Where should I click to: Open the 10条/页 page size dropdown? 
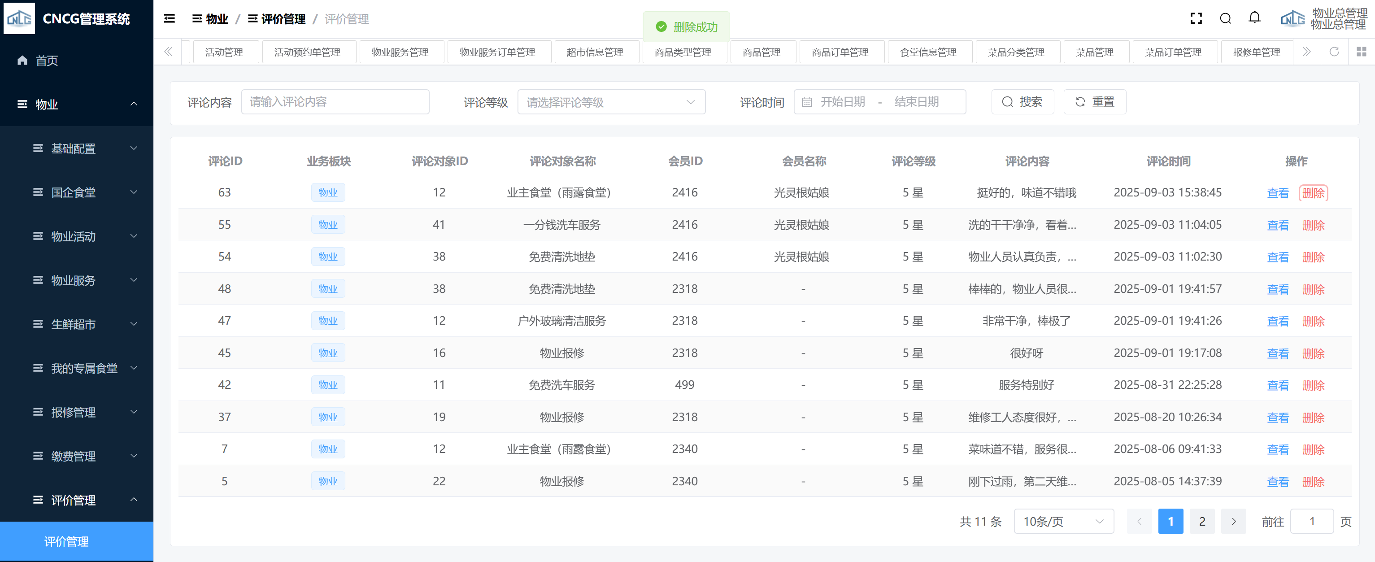(x=1063, y=522)
